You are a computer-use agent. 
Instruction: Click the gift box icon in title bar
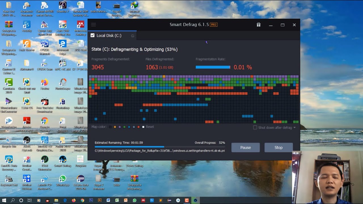point(258,25)
